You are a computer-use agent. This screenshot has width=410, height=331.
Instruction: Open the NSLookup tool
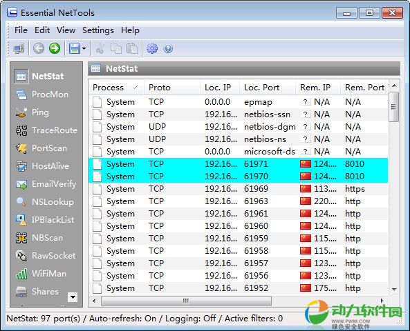tap(44, 202)
